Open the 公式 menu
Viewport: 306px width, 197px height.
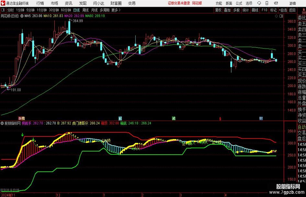(x=239, y=3)
